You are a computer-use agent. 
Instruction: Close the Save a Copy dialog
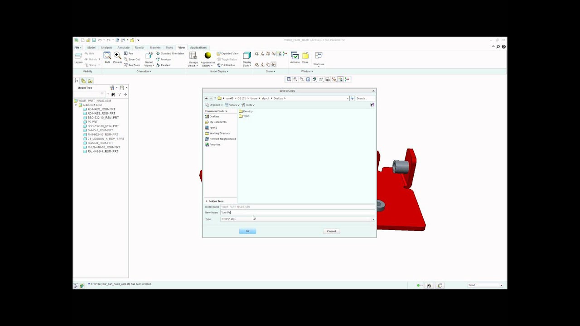373,91
